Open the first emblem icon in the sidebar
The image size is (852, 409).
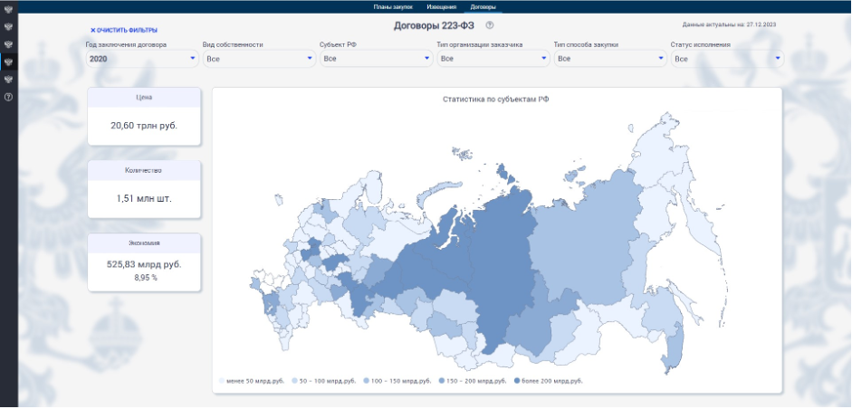tap(8, 9)
